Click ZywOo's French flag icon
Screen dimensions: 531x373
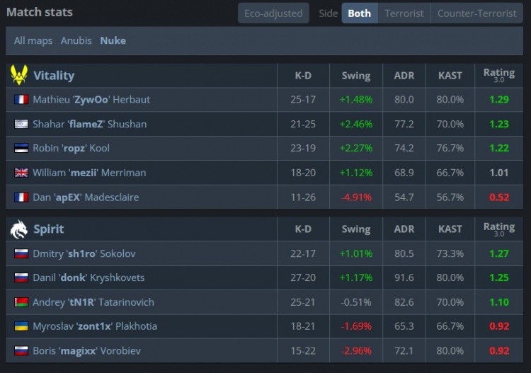click(x=21, y=100)
